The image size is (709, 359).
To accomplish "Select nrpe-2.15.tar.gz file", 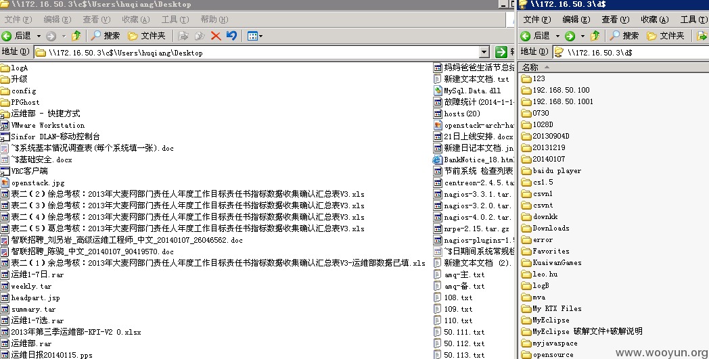I will (x=472, y=229).
